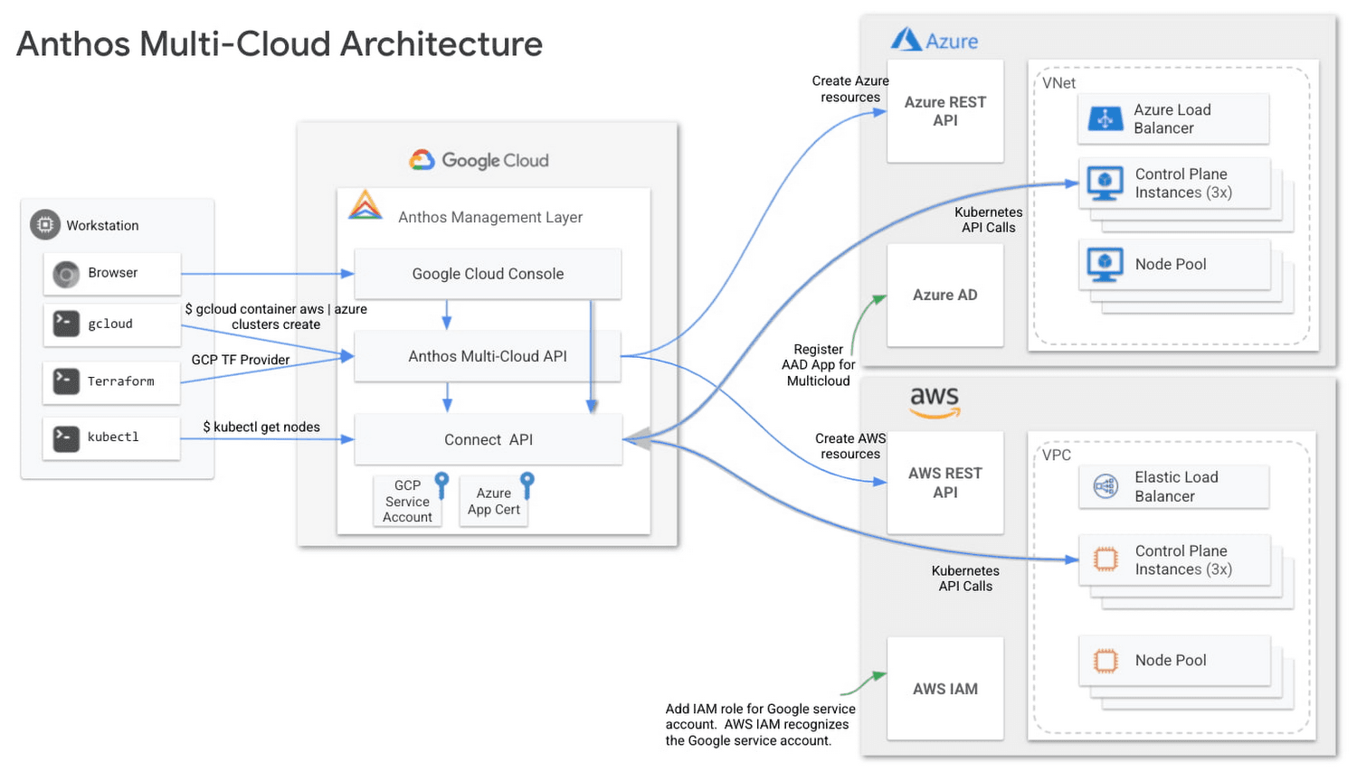Click the Chrome Browser icon

[66, 274]
